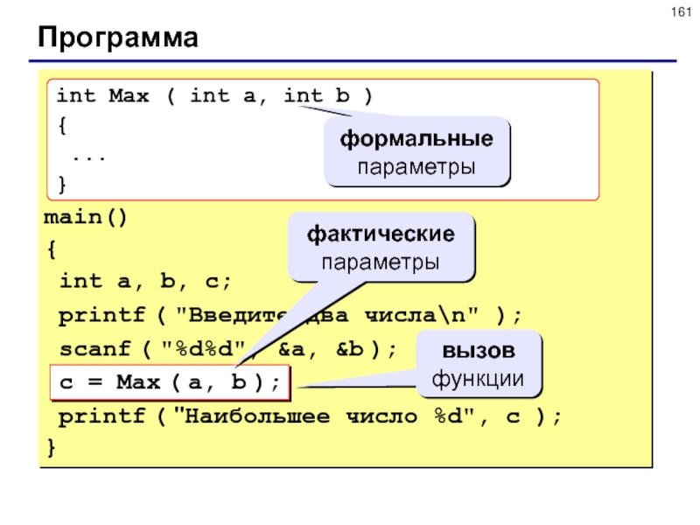
Task: Click the 'main()' code line
Action: 85,218
